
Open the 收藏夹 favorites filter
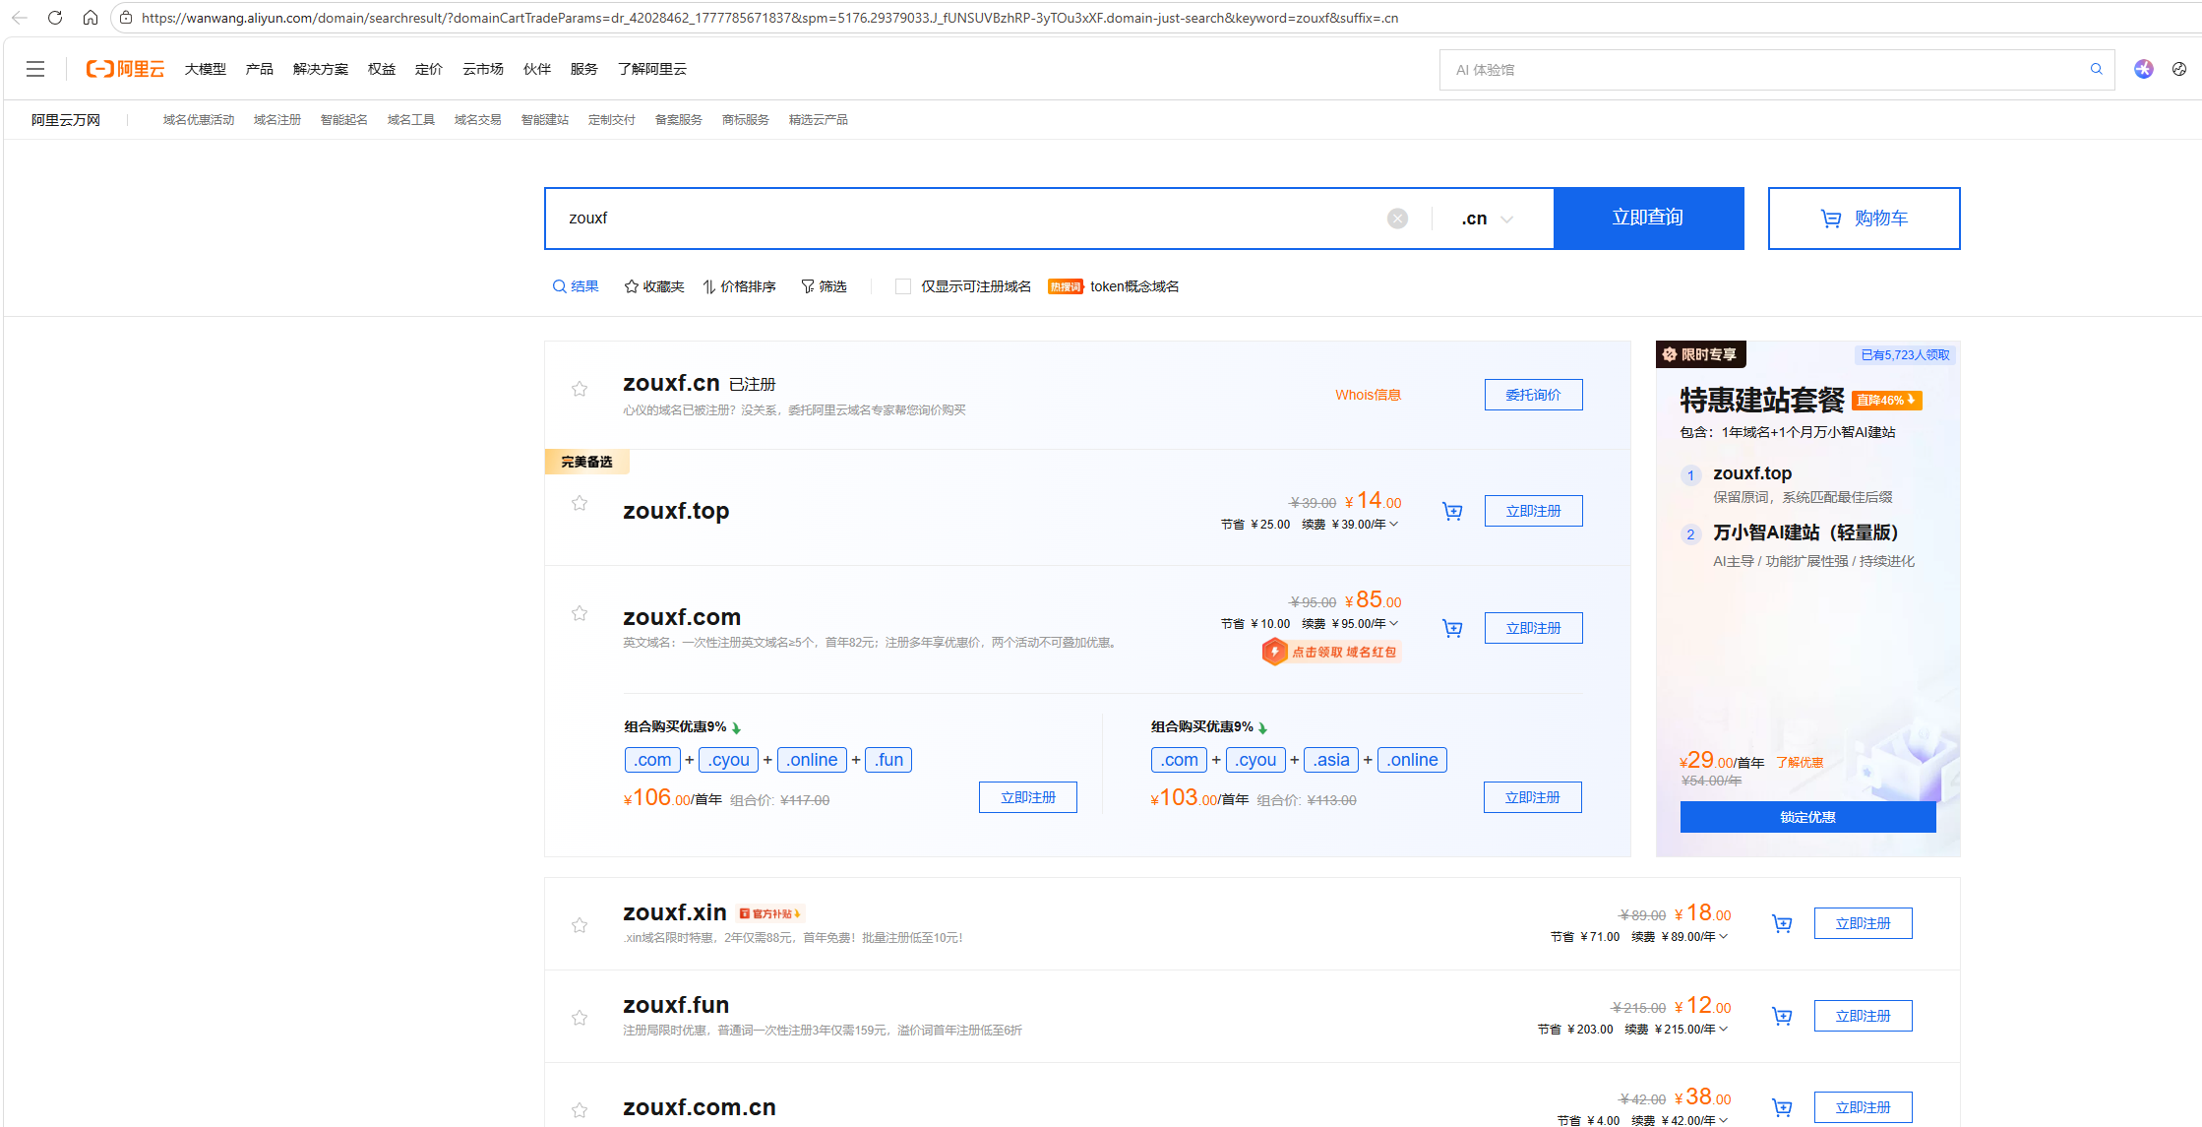coord(654,286)
